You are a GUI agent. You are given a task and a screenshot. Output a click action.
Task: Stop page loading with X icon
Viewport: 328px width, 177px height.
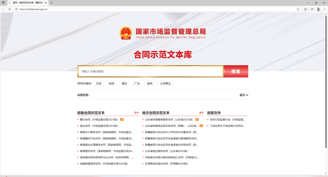[9, 9]
